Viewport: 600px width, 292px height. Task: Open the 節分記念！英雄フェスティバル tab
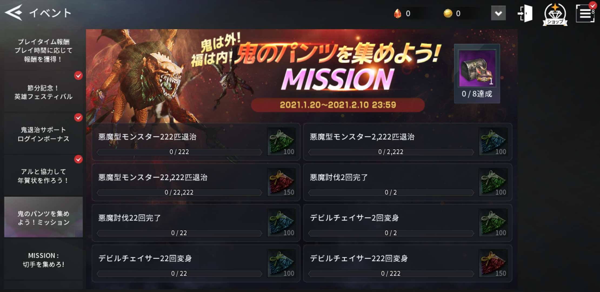pos(43,92)
